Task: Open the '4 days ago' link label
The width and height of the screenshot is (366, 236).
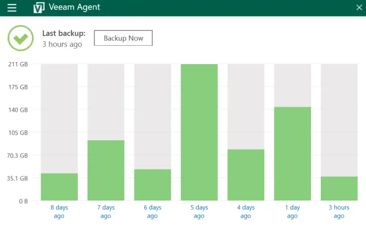Action: 246,211
